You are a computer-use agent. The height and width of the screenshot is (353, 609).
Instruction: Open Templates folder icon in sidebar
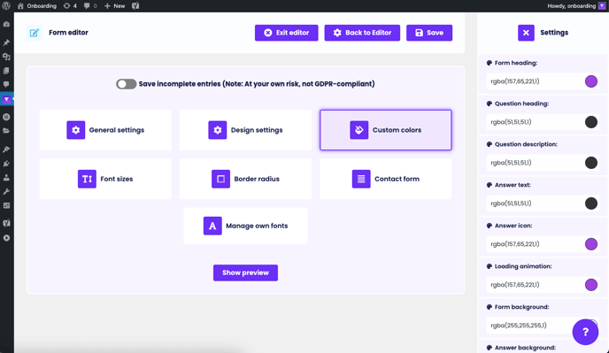pyautogui.click(x=6, y=131)
